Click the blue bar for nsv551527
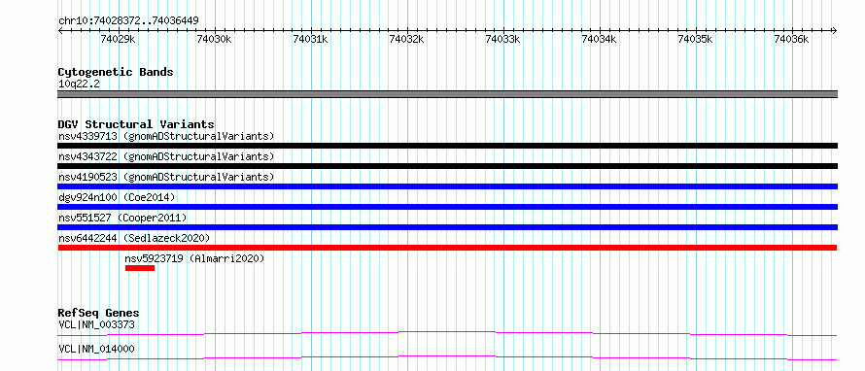The image size is (865, 371). [447, 227]
